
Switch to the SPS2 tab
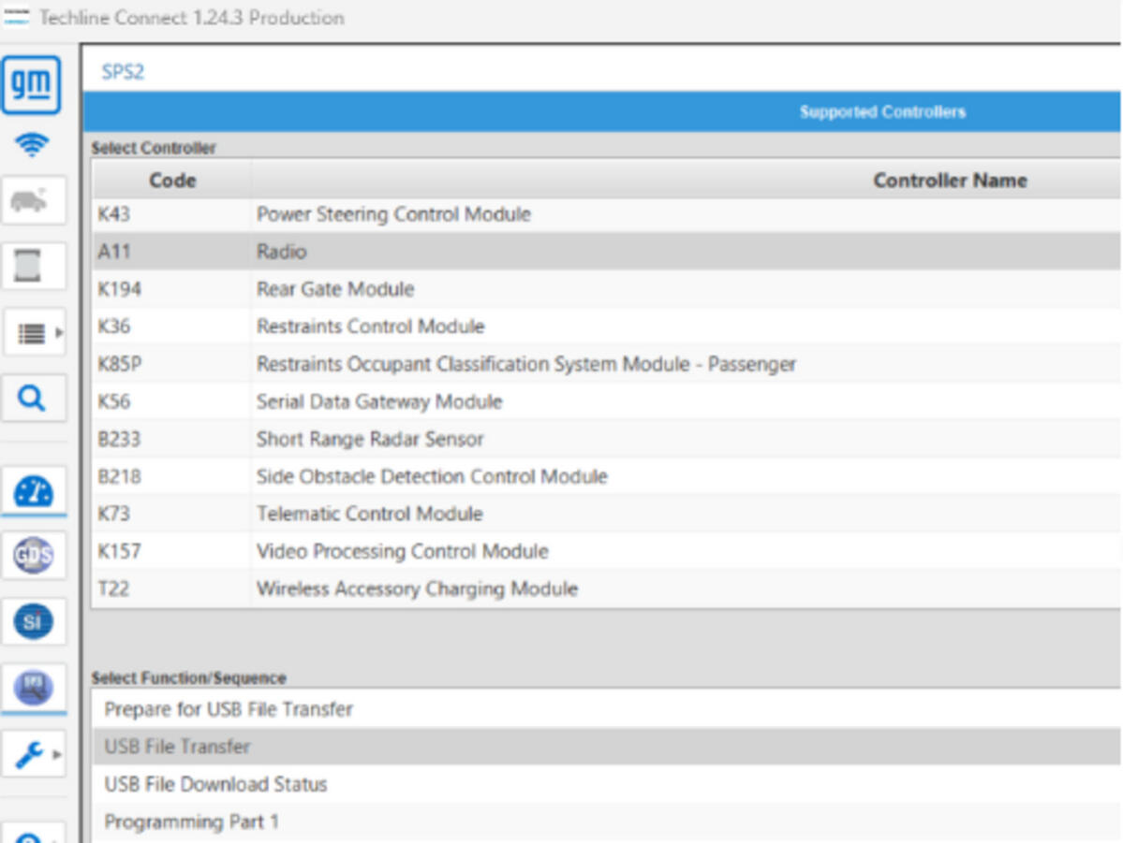[124, 71]
